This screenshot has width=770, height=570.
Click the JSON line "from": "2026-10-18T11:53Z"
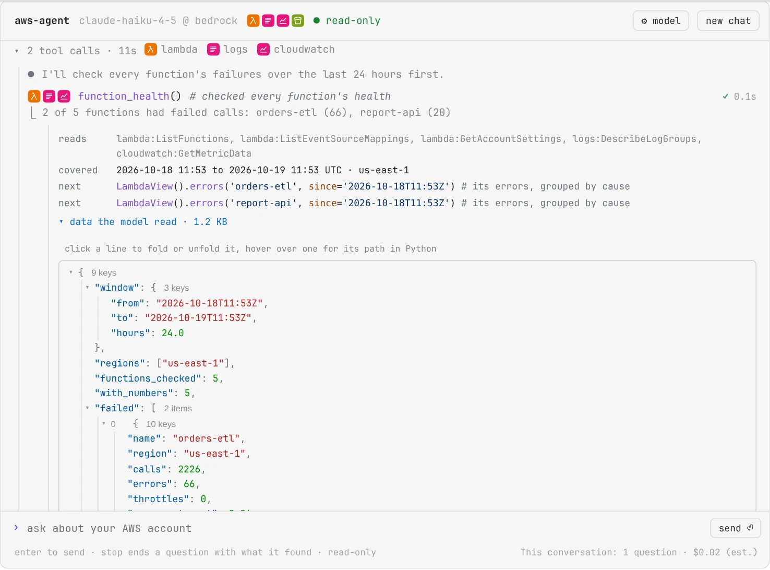189,303
